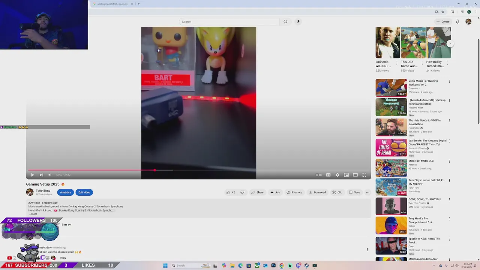Dislike the Gaming Setup 2025 video

click(x=242, y=192)
